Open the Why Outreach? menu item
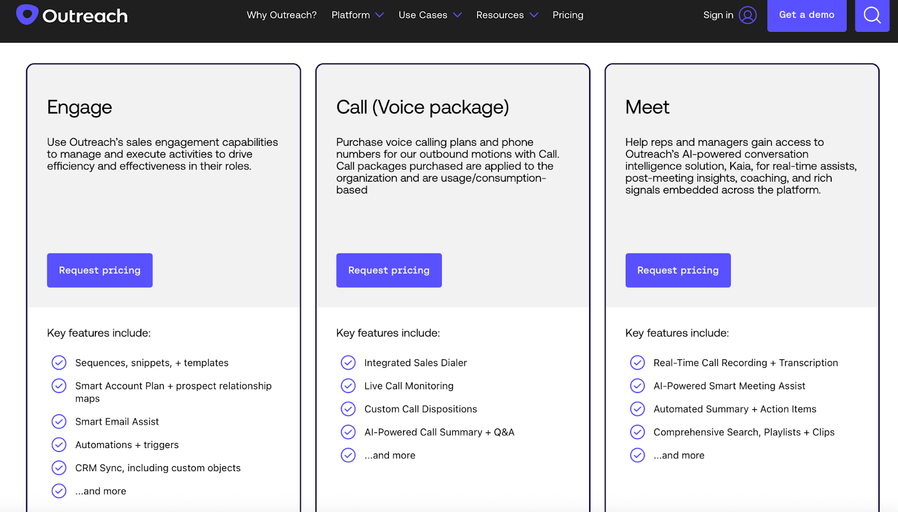898x512 pixels. coord(282,15)
